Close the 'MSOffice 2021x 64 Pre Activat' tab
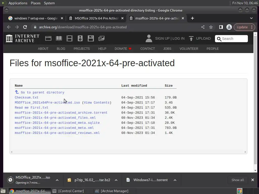This screenshot has height=194, width=259. click(122, 18)
